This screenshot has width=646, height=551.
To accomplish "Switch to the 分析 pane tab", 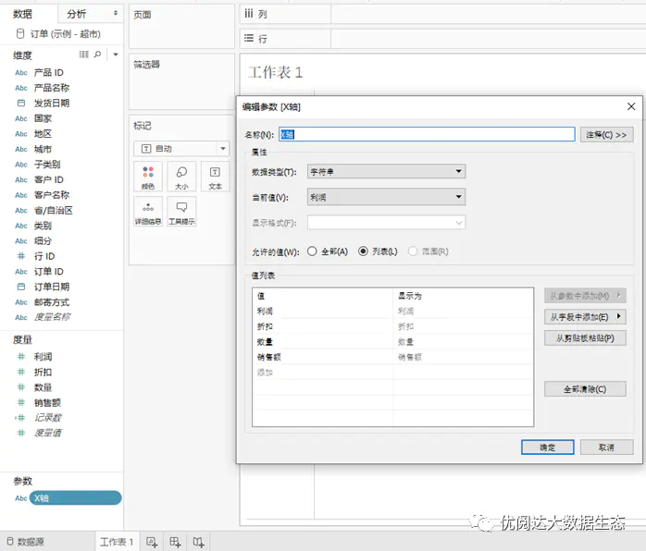I will click(77, 15).
